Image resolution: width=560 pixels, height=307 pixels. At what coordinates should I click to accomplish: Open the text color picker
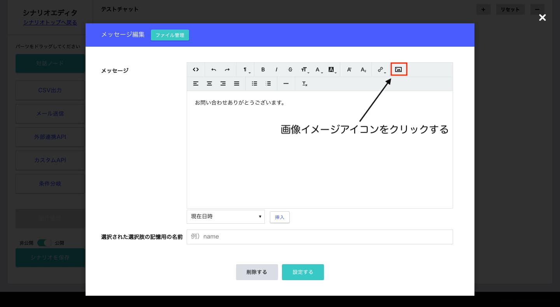point(318,70)
